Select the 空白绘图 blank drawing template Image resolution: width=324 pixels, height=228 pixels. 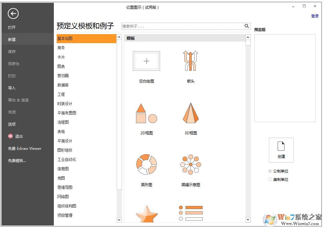point(146,61)
